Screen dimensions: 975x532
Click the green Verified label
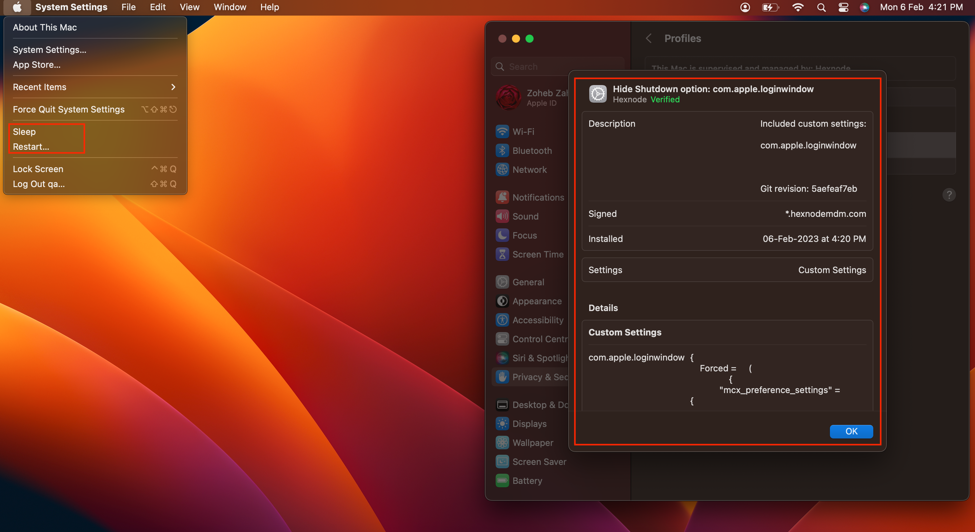click(665, 100)
